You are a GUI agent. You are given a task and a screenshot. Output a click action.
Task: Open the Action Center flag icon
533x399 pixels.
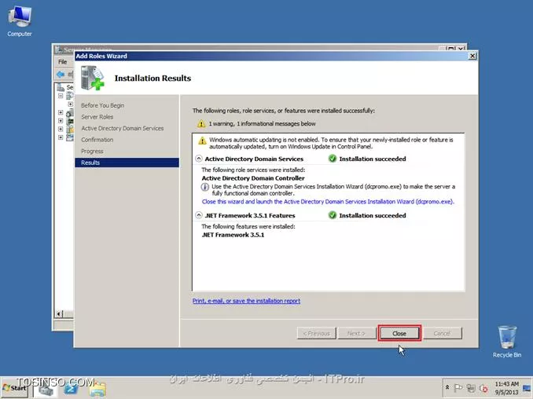click(458, 388)
